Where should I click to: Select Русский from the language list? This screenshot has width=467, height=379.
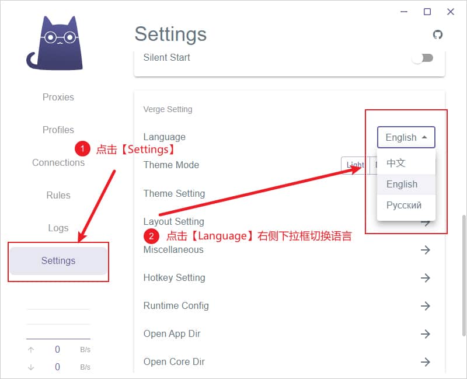click(404, 206)
